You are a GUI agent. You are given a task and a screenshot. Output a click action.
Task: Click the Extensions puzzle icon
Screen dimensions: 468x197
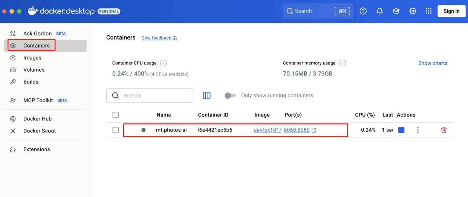point(13,149)
